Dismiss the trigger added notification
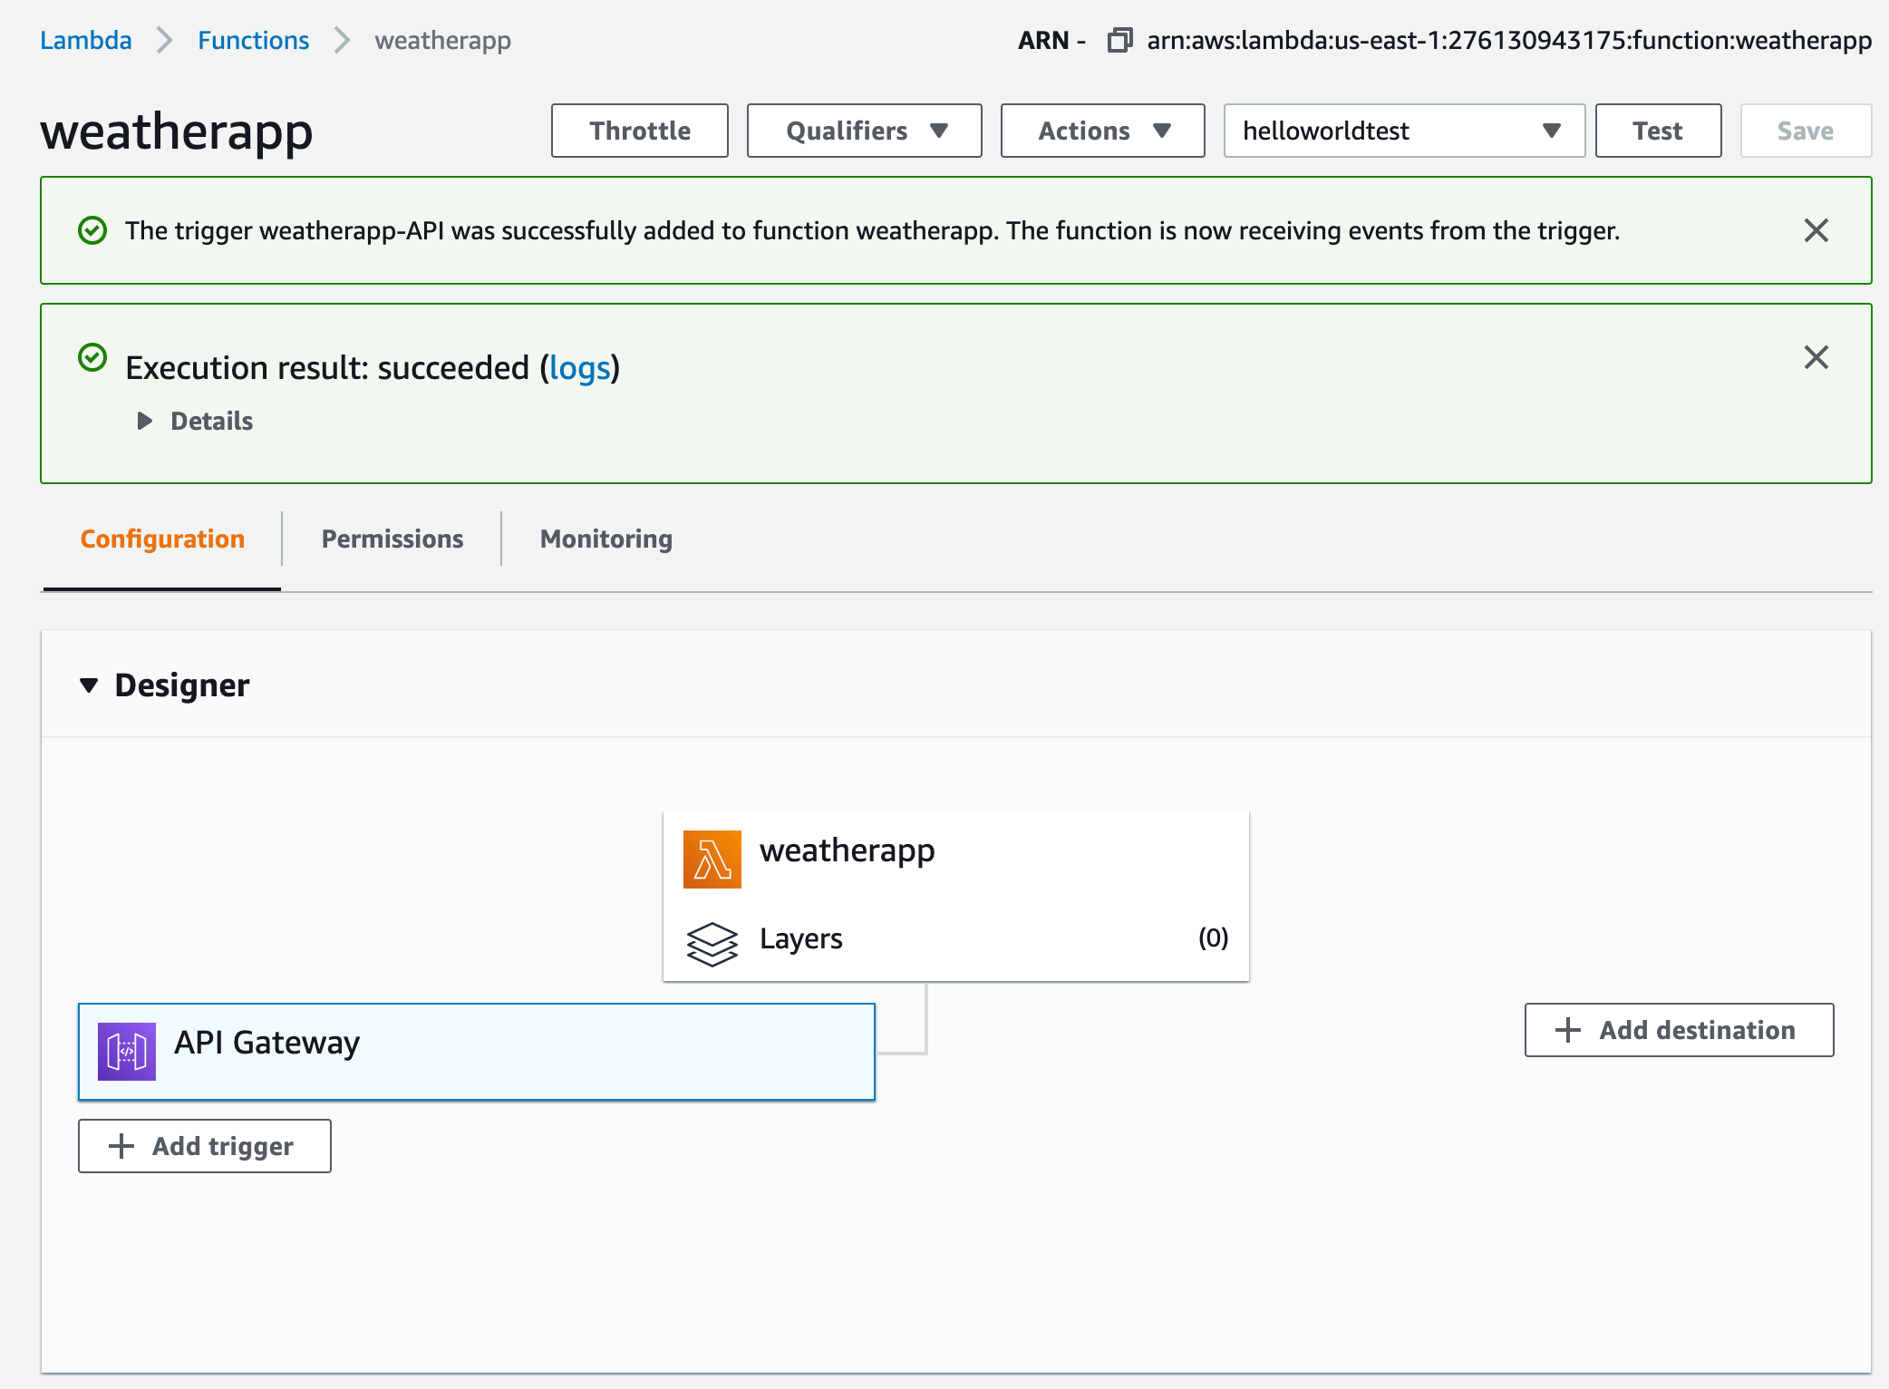 1816,230
